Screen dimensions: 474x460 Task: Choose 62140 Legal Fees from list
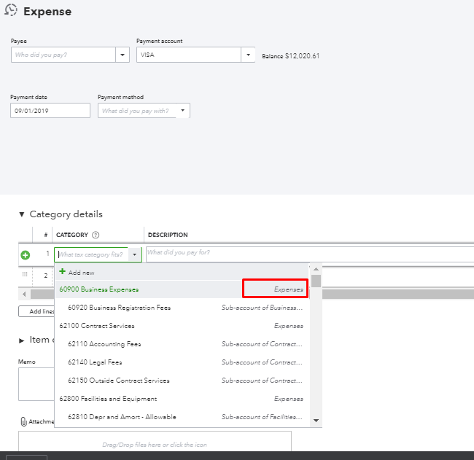coord(95,362)
